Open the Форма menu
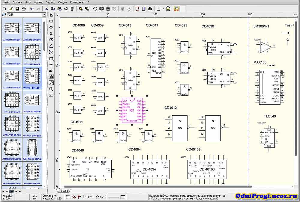The height and width of the screenshot is (202, 300). point(38,2)
